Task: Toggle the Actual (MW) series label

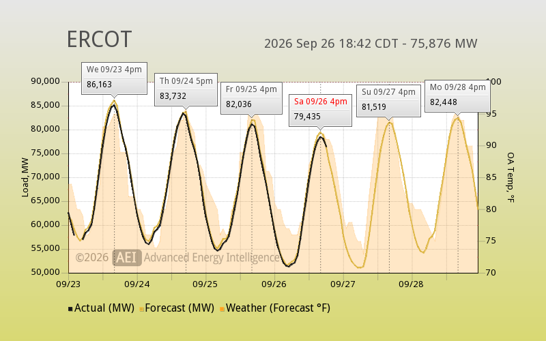Action: (x=104, y=308)
